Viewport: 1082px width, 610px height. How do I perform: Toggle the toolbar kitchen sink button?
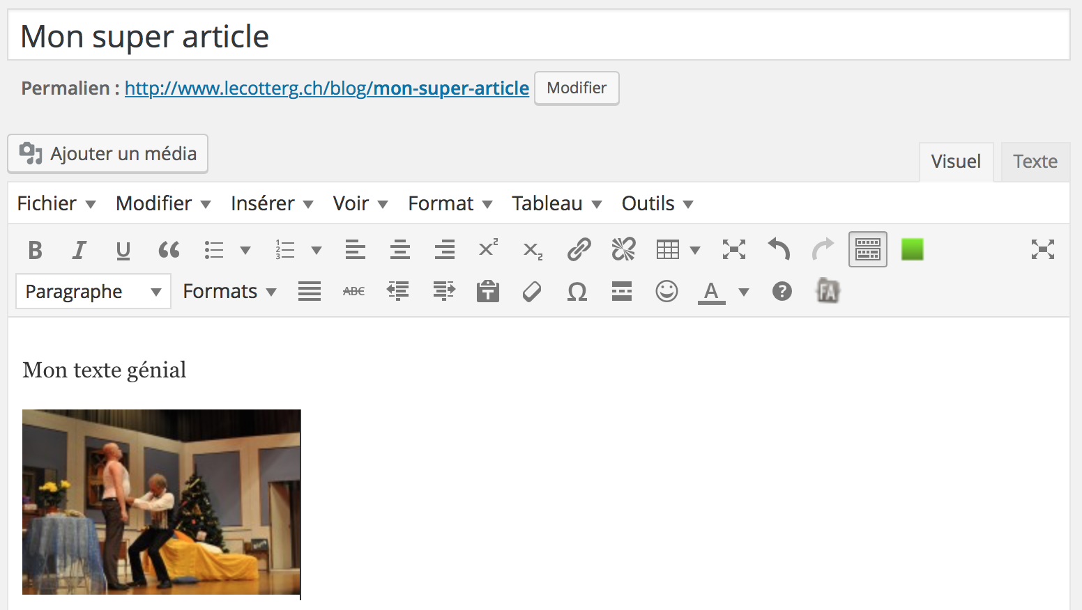click(868, 249)
